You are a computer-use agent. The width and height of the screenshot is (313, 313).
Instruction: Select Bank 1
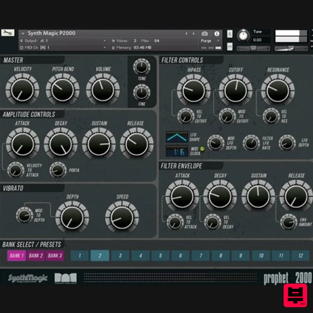(x=17, y=255)
